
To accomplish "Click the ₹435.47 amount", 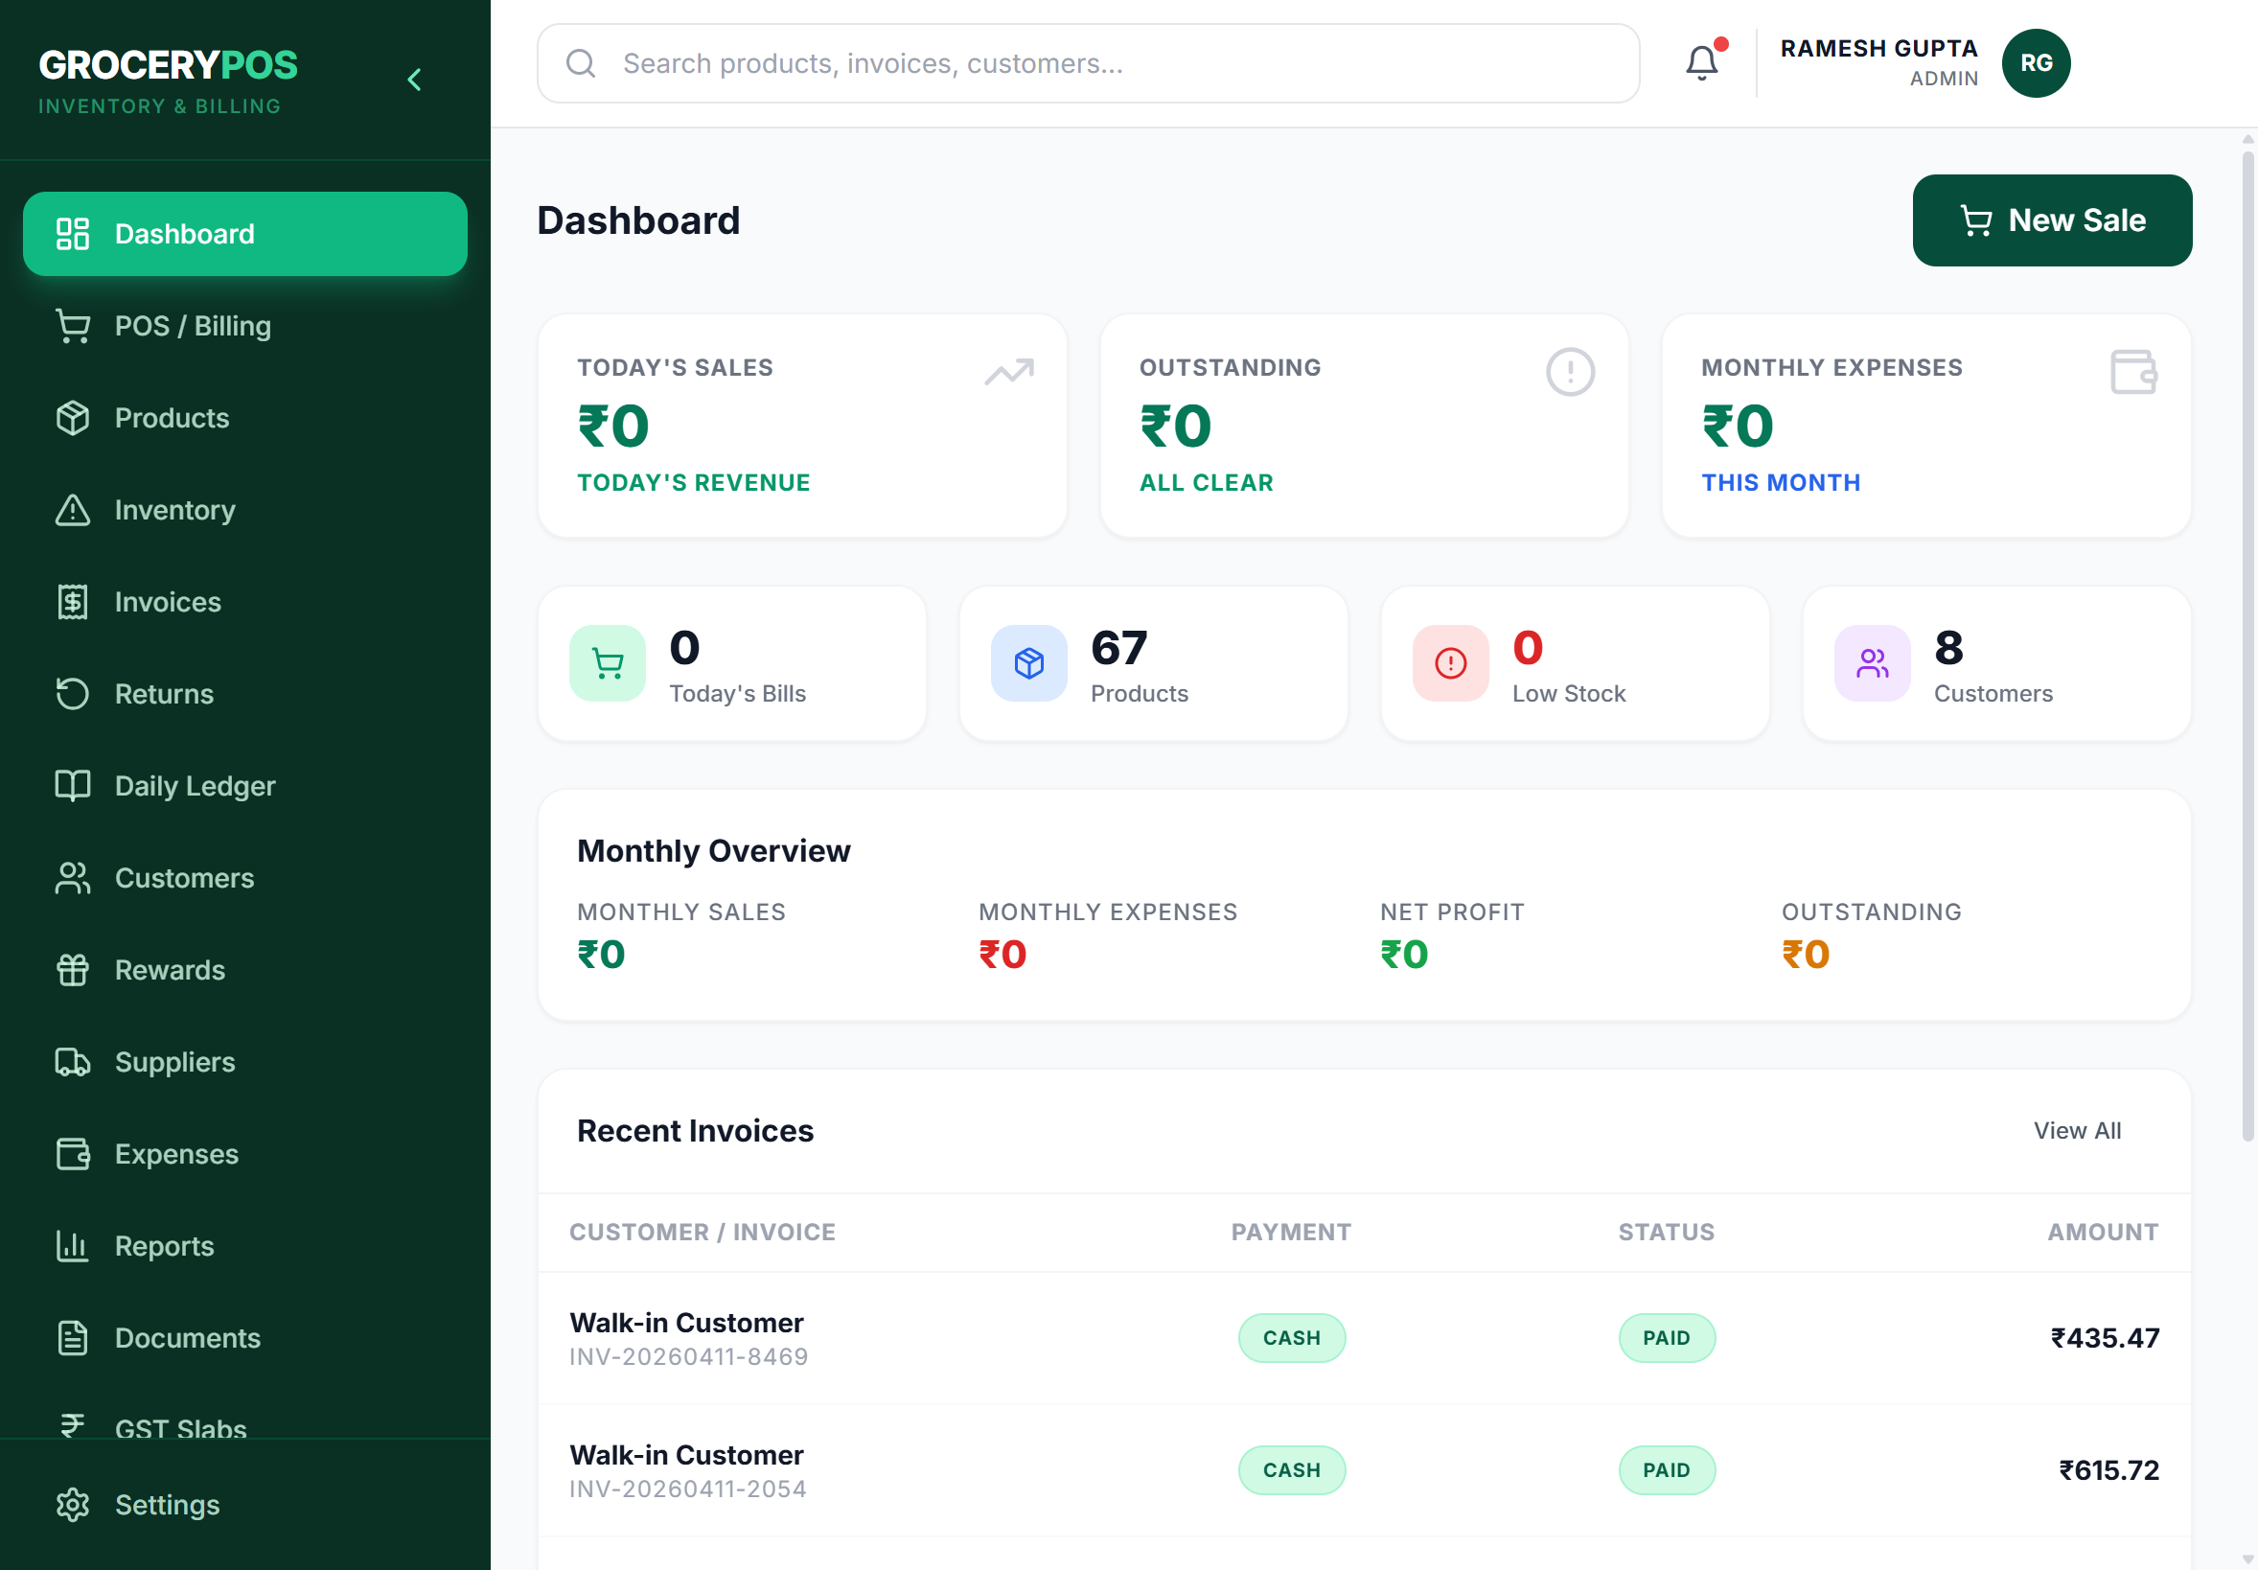I will tap(2105, 1338).
